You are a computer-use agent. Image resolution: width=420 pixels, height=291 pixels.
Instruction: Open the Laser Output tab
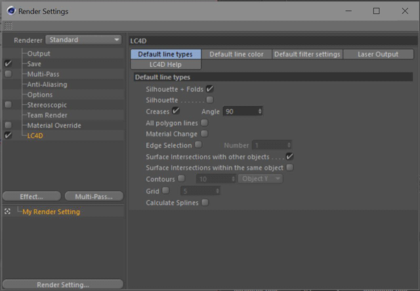point(378,54)
